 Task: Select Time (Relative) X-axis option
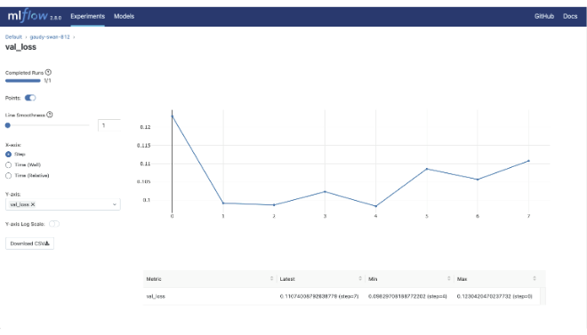click(x=8, y=175)
